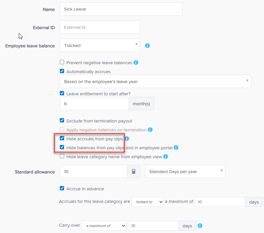Click info icon next to Hide leave category name
Viewport: 264px width, 233px height.
tap(166, 157)
